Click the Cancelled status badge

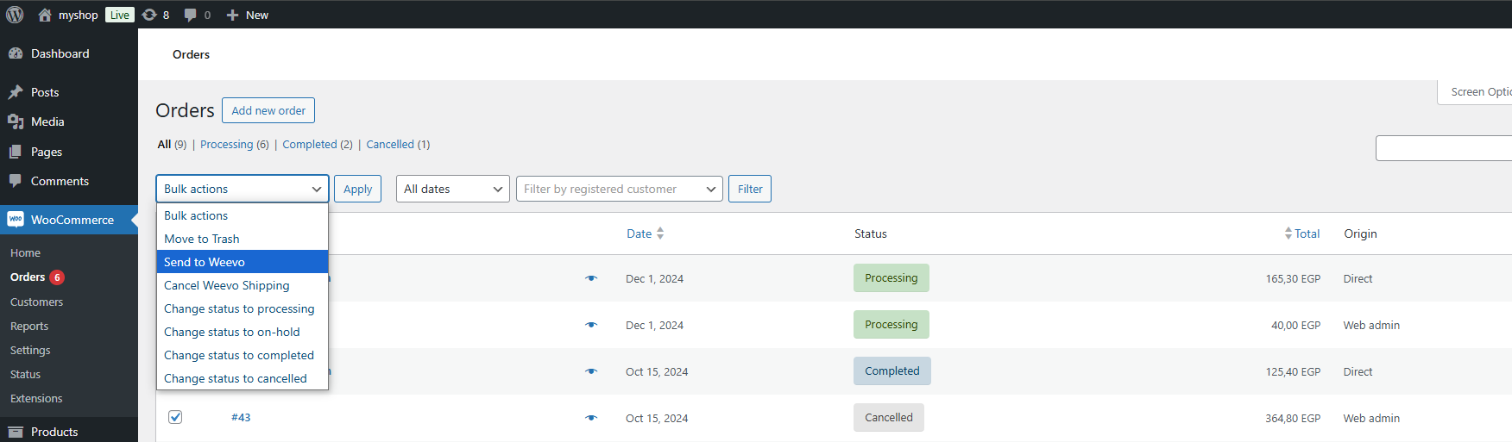(x=889, y=418)
